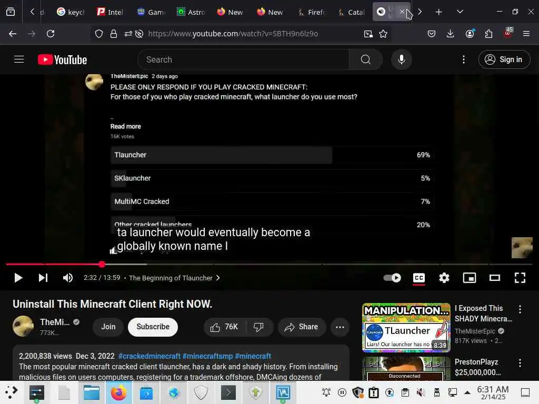Open YouTube guide hamburger menu

tap(19, 59)
